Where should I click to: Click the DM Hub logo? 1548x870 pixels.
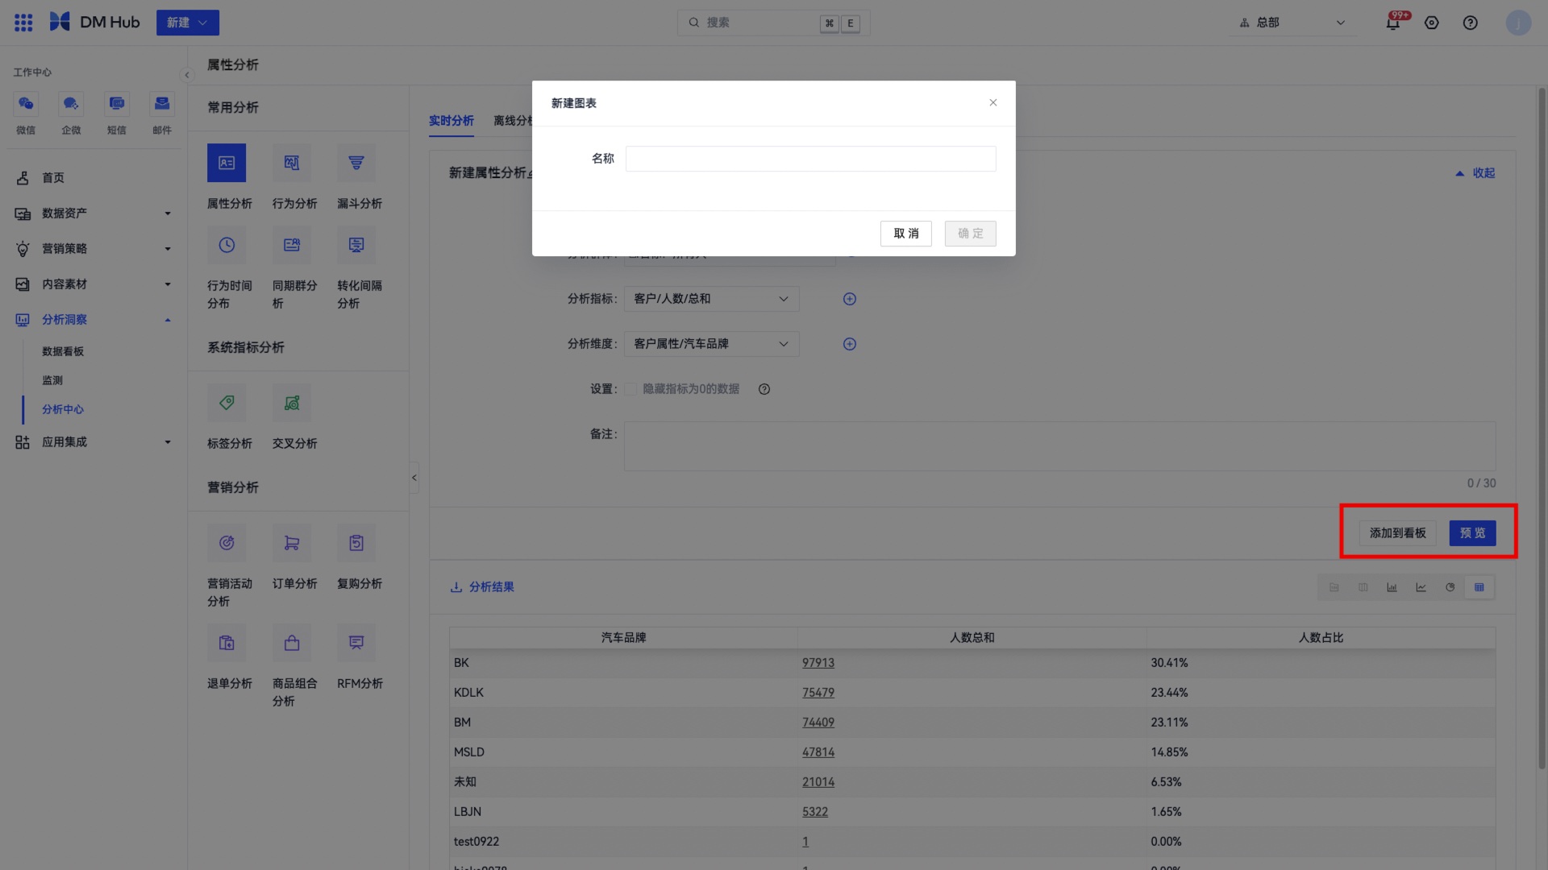94,23
